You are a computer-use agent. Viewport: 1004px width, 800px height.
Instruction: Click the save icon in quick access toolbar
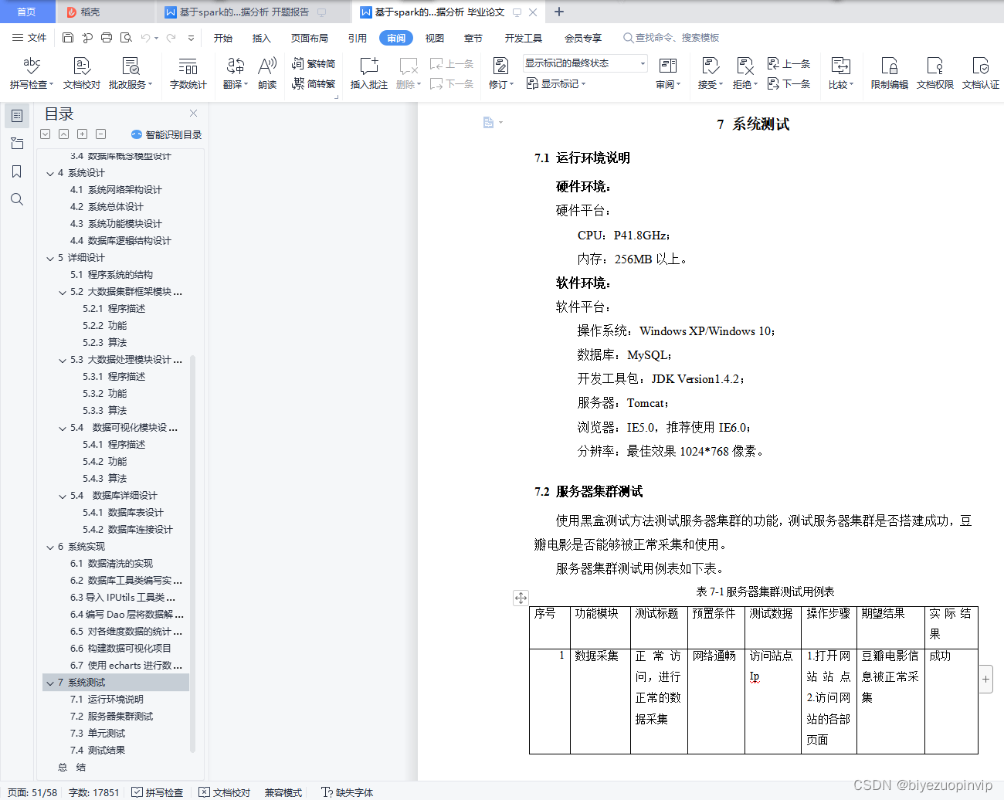tap(68, 38)
